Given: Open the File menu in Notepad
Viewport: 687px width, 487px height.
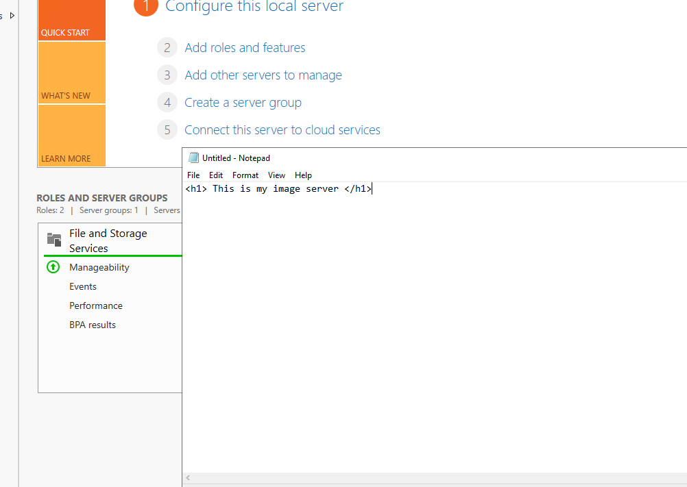Looking at the screenshot, I should 193,175.
